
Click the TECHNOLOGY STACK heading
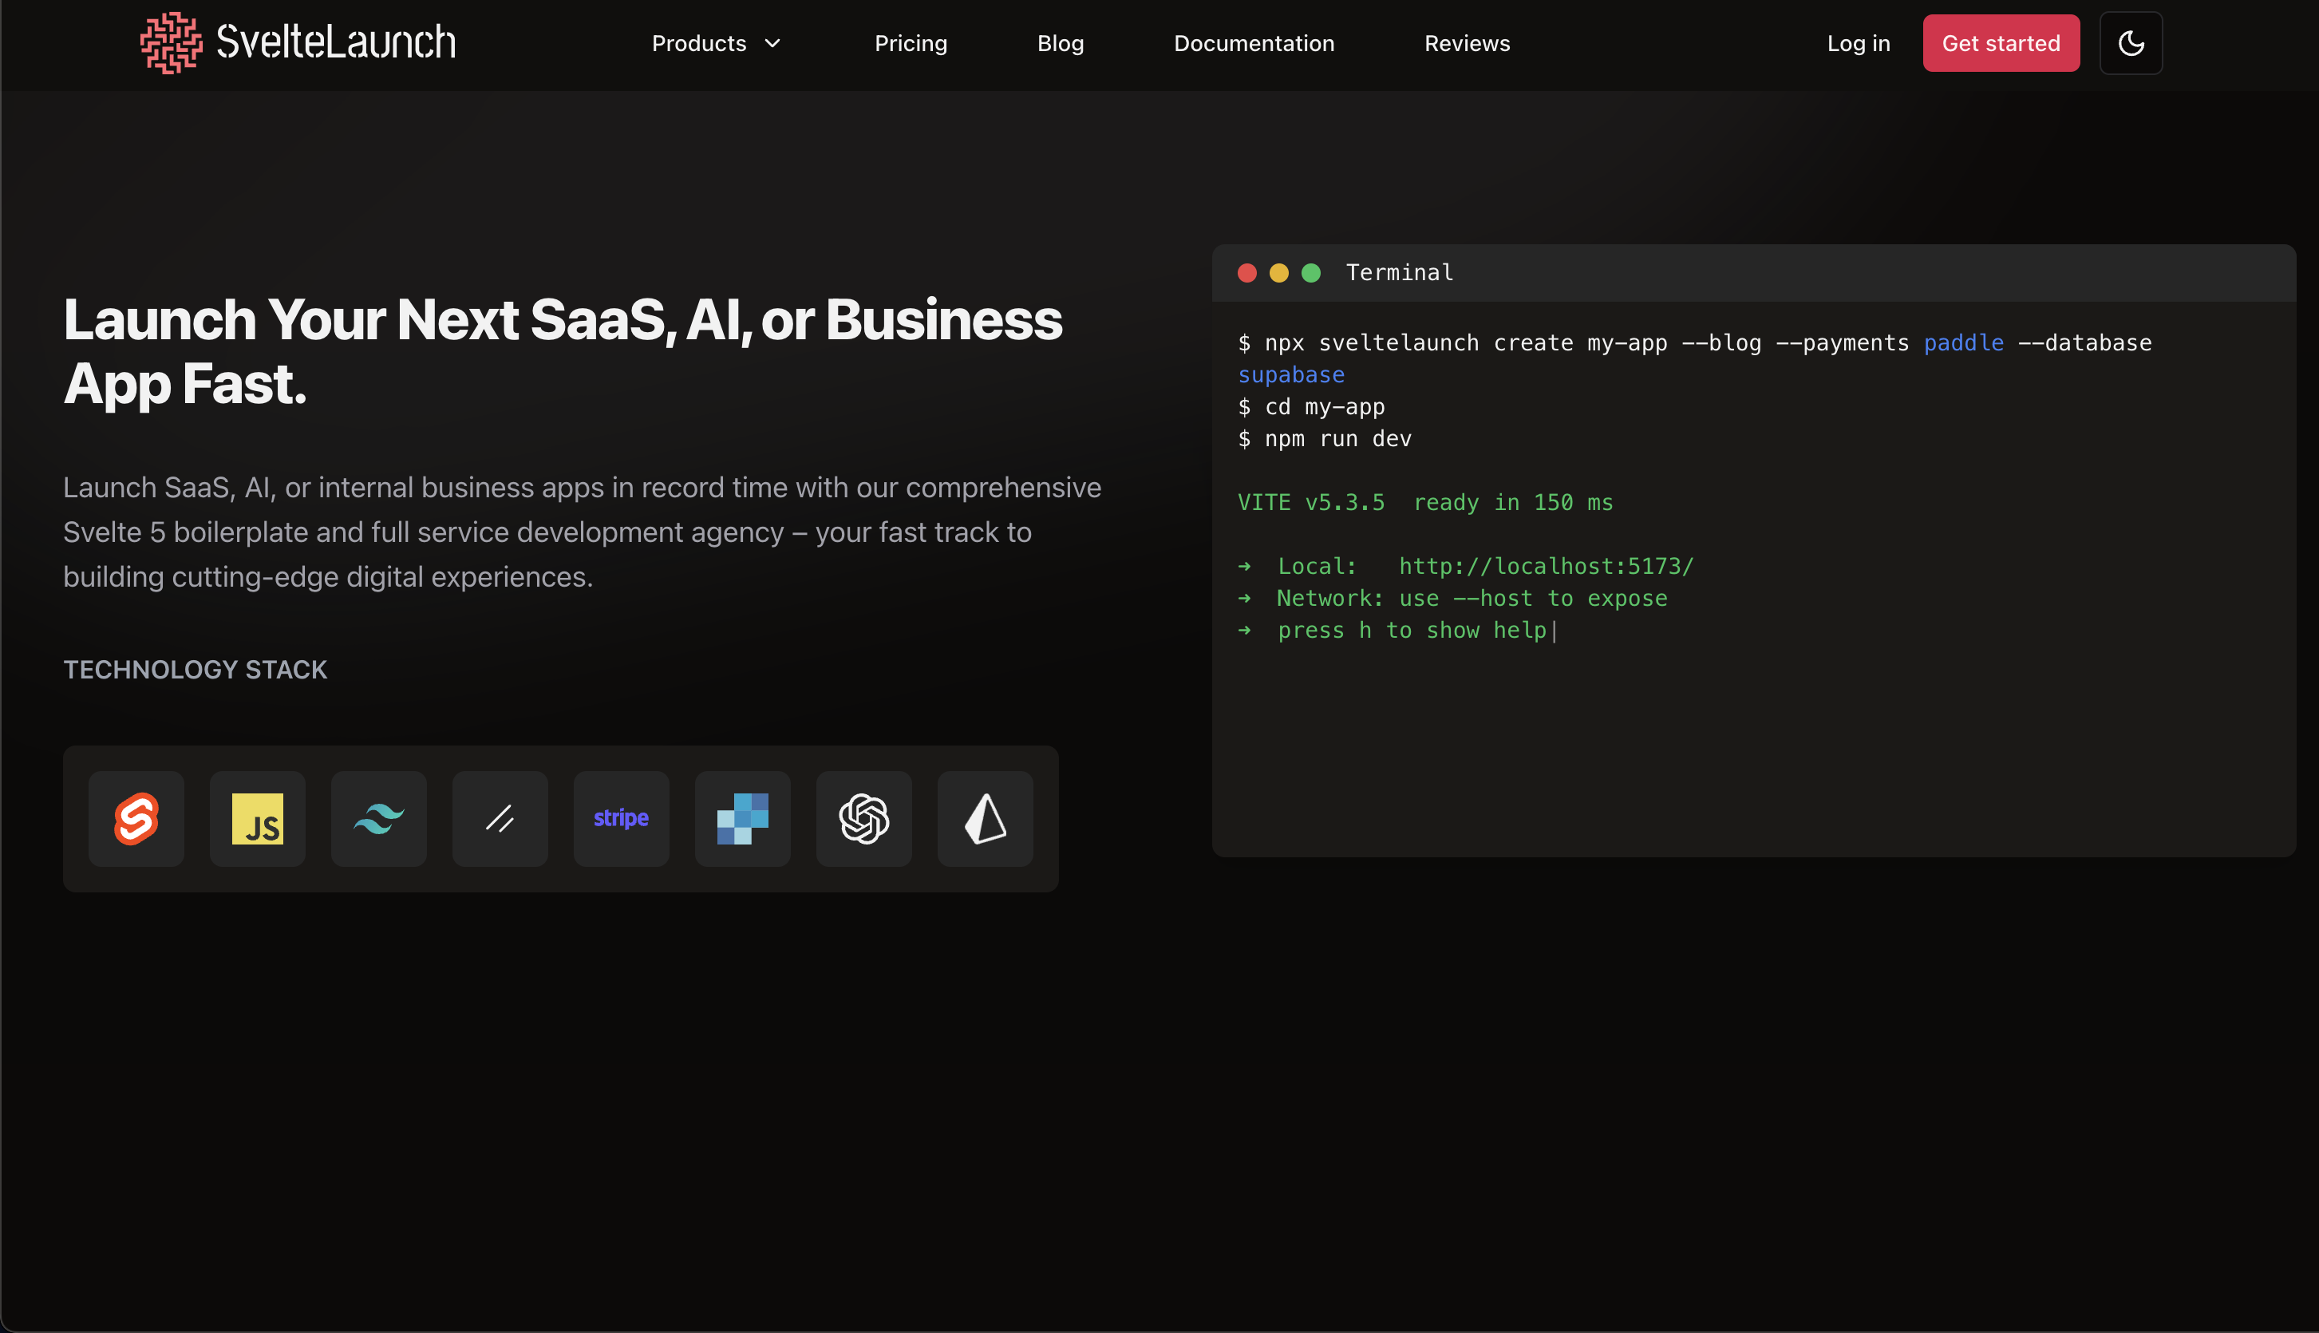pos(195,670)
